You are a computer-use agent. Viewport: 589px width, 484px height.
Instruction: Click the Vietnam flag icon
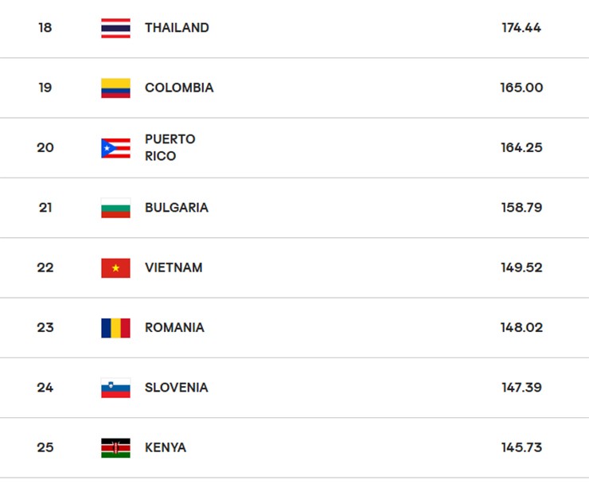coord(115,267)
